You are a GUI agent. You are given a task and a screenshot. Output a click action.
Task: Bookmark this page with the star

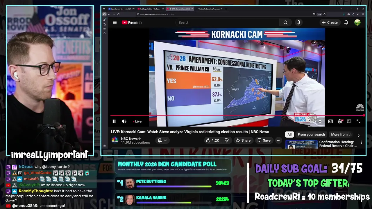tap(324, 14)
